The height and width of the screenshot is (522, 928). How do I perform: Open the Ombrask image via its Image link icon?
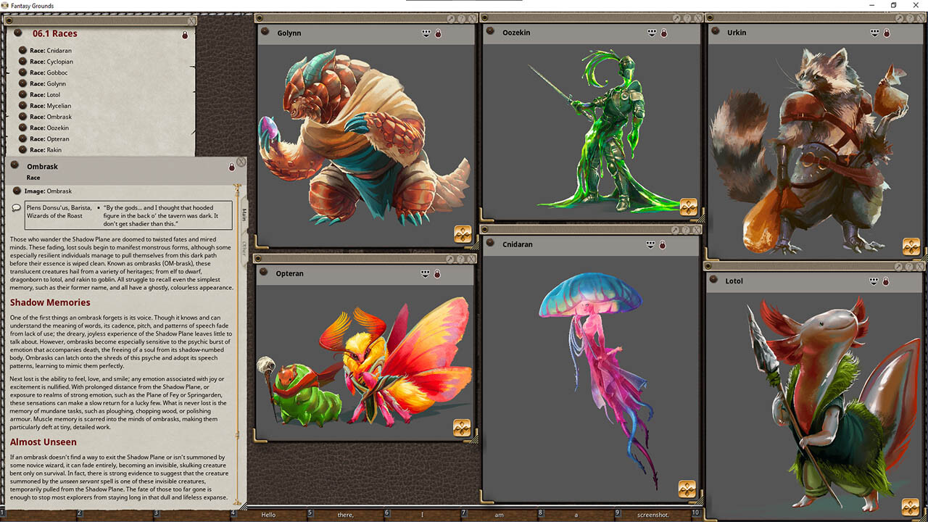[x=16, y=191]
